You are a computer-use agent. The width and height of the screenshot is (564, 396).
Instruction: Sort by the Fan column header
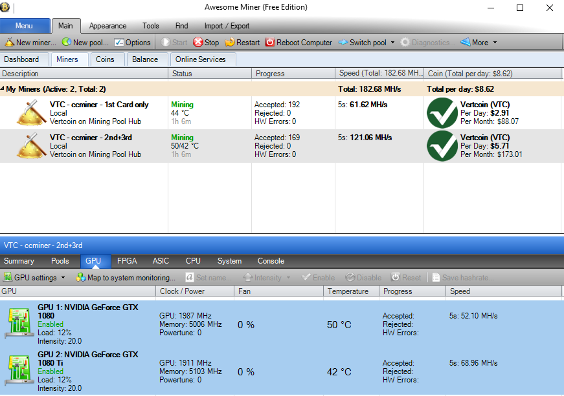[x=278, y=291]
